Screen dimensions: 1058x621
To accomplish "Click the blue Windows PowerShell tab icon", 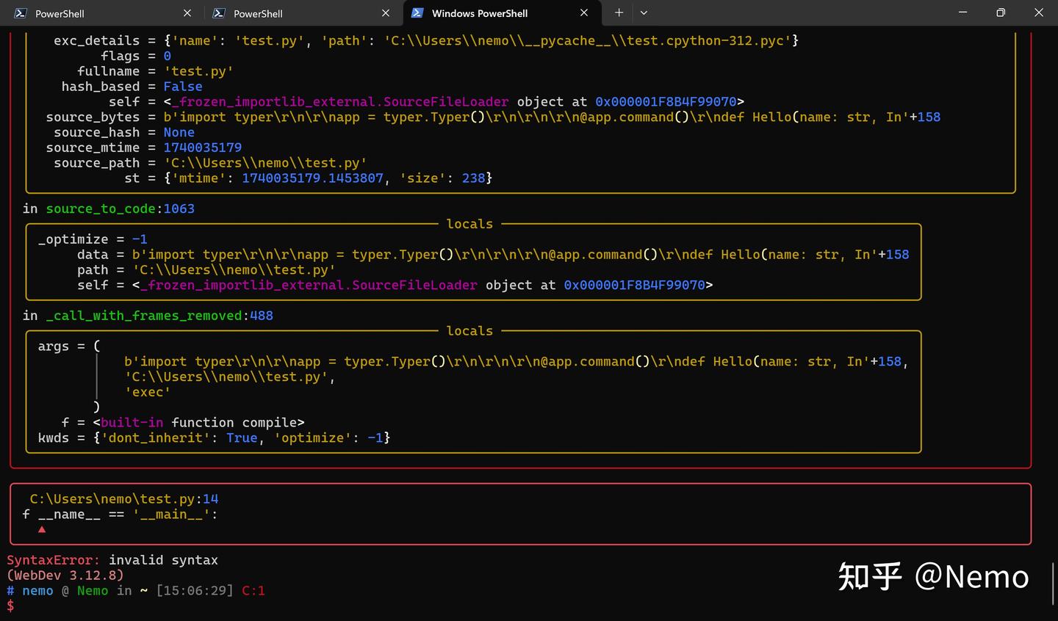I will tap(417, 12).
